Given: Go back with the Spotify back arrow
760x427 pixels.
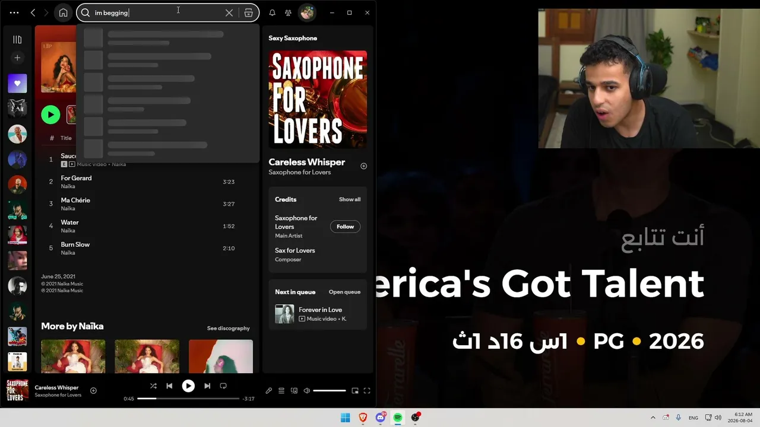Looking at the screenshot, I should (33, 12).
